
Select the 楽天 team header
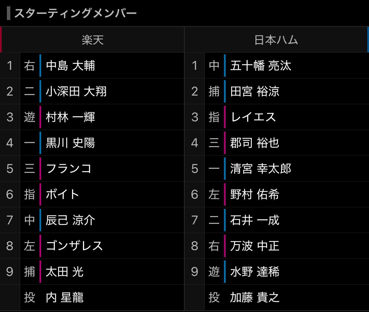click(92, 40)
